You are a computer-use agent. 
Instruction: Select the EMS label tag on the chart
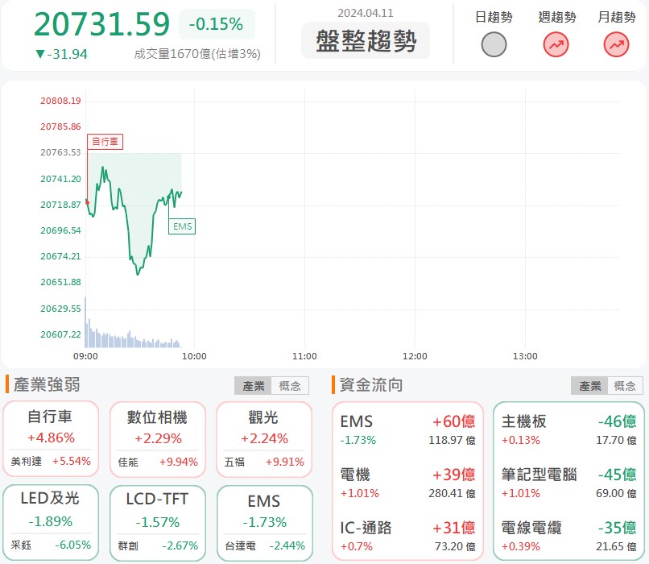point(181,226)
